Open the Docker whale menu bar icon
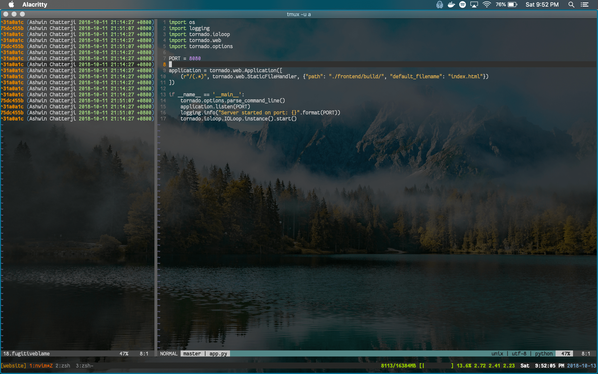Viewport: 598px width, 374px height. pyautogui.click(x=451, y=4)
